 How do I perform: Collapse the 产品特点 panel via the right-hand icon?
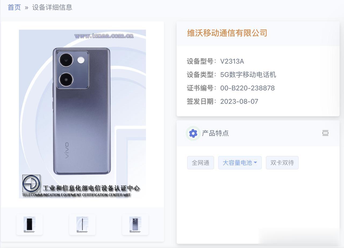pos(325,133)
